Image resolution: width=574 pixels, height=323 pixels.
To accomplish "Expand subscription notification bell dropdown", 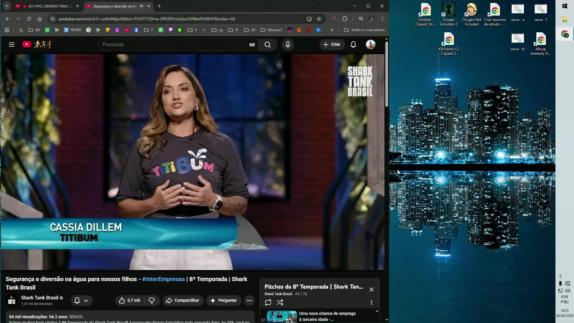I will [81, 301].
